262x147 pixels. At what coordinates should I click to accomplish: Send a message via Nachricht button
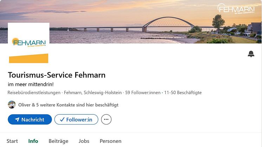coord(30,120)
